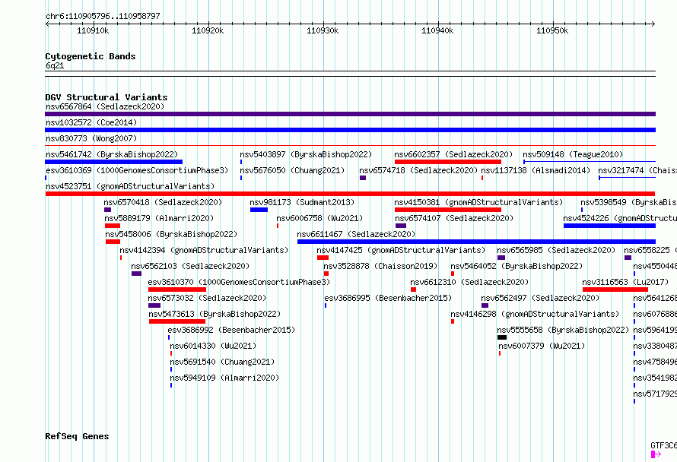
Task: Select the red bar under nsv3116563 (Lu2017)
Action: click(x=615, y=290)
